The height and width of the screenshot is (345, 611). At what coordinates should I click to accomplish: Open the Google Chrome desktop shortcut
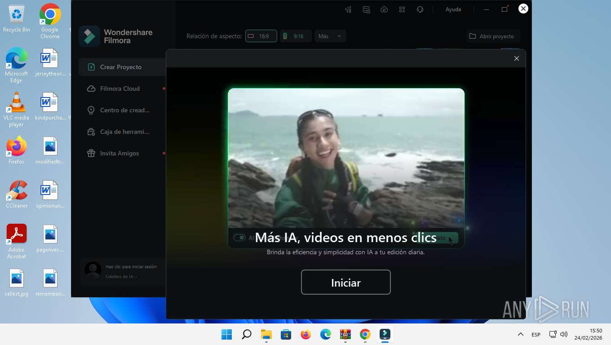(50, 22)
